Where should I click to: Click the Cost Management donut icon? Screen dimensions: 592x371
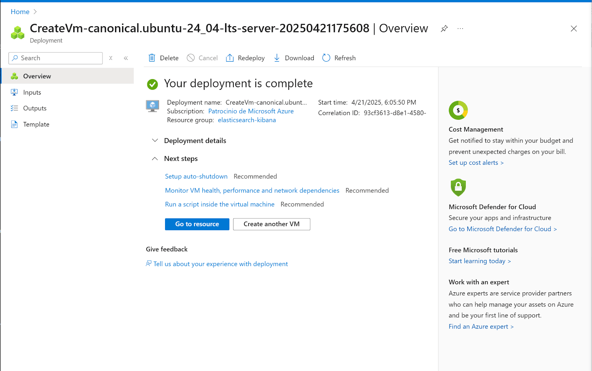pyautogui.click(x=458, y=110)
